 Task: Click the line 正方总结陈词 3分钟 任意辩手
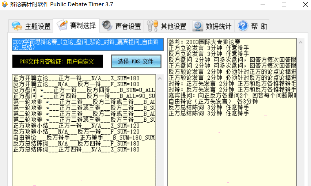pyautogui.click(x=209, y=113)
